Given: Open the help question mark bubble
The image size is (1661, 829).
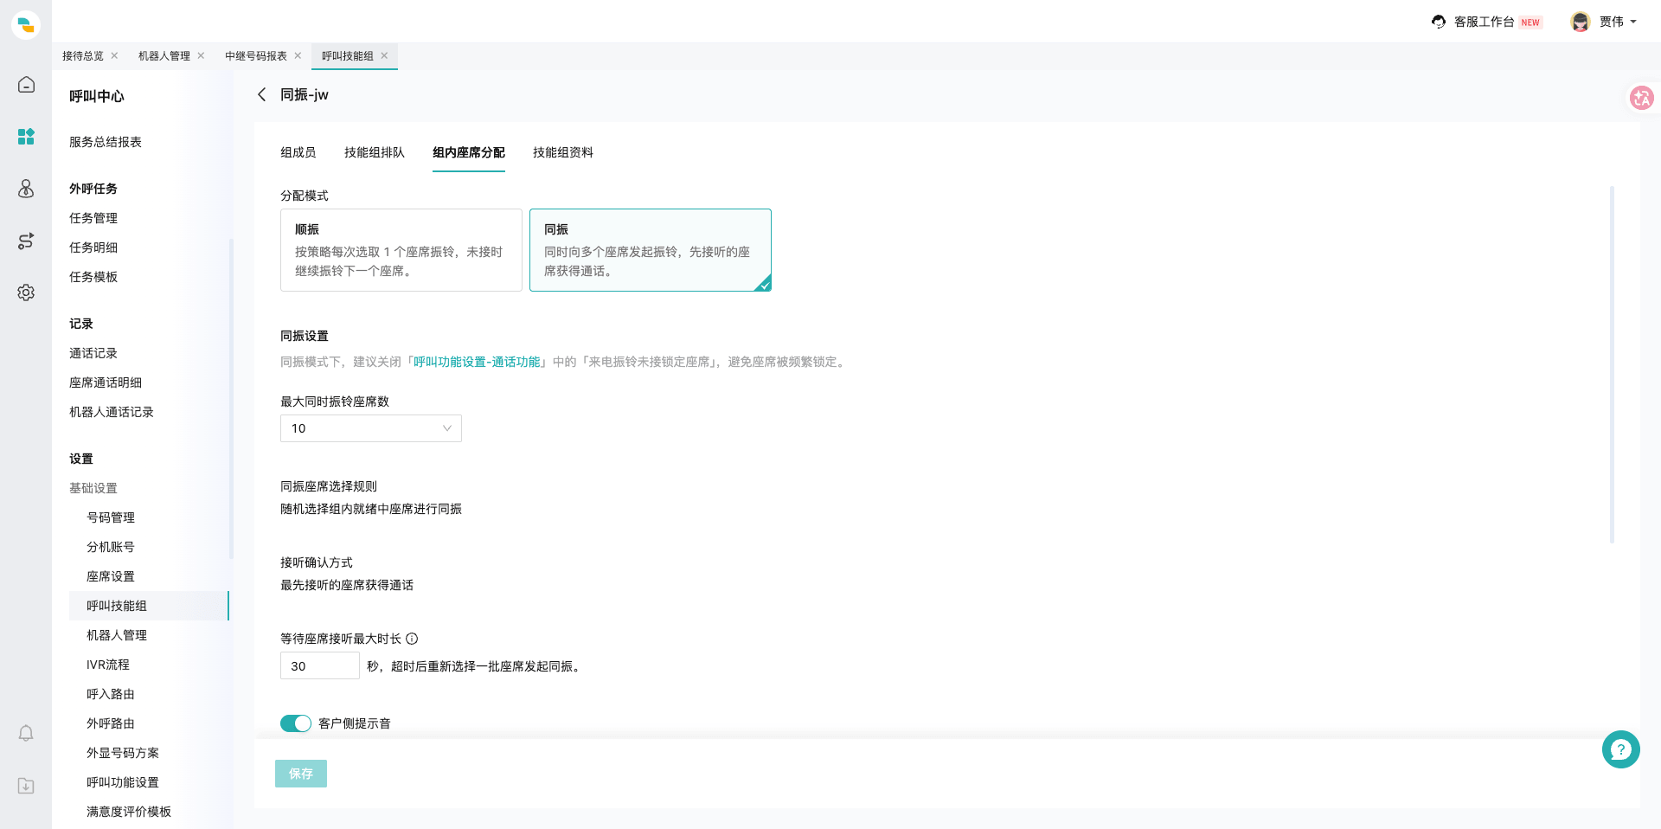Looking at the screenshot, I should click(1620, 749).
